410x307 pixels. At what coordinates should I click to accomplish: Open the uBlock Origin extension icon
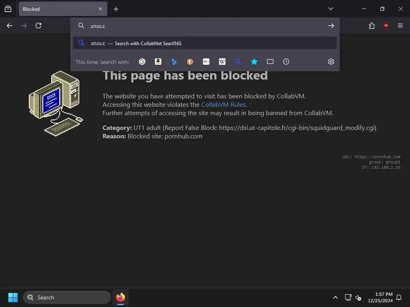[x=386, y=26]
